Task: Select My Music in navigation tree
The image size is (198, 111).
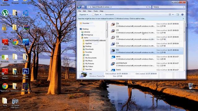Action: point(88,61)
